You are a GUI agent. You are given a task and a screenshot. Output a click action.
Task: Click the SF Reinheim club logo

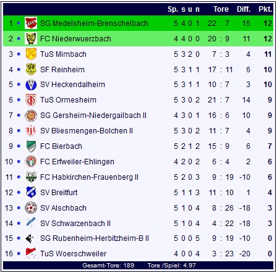click(31, 69)
